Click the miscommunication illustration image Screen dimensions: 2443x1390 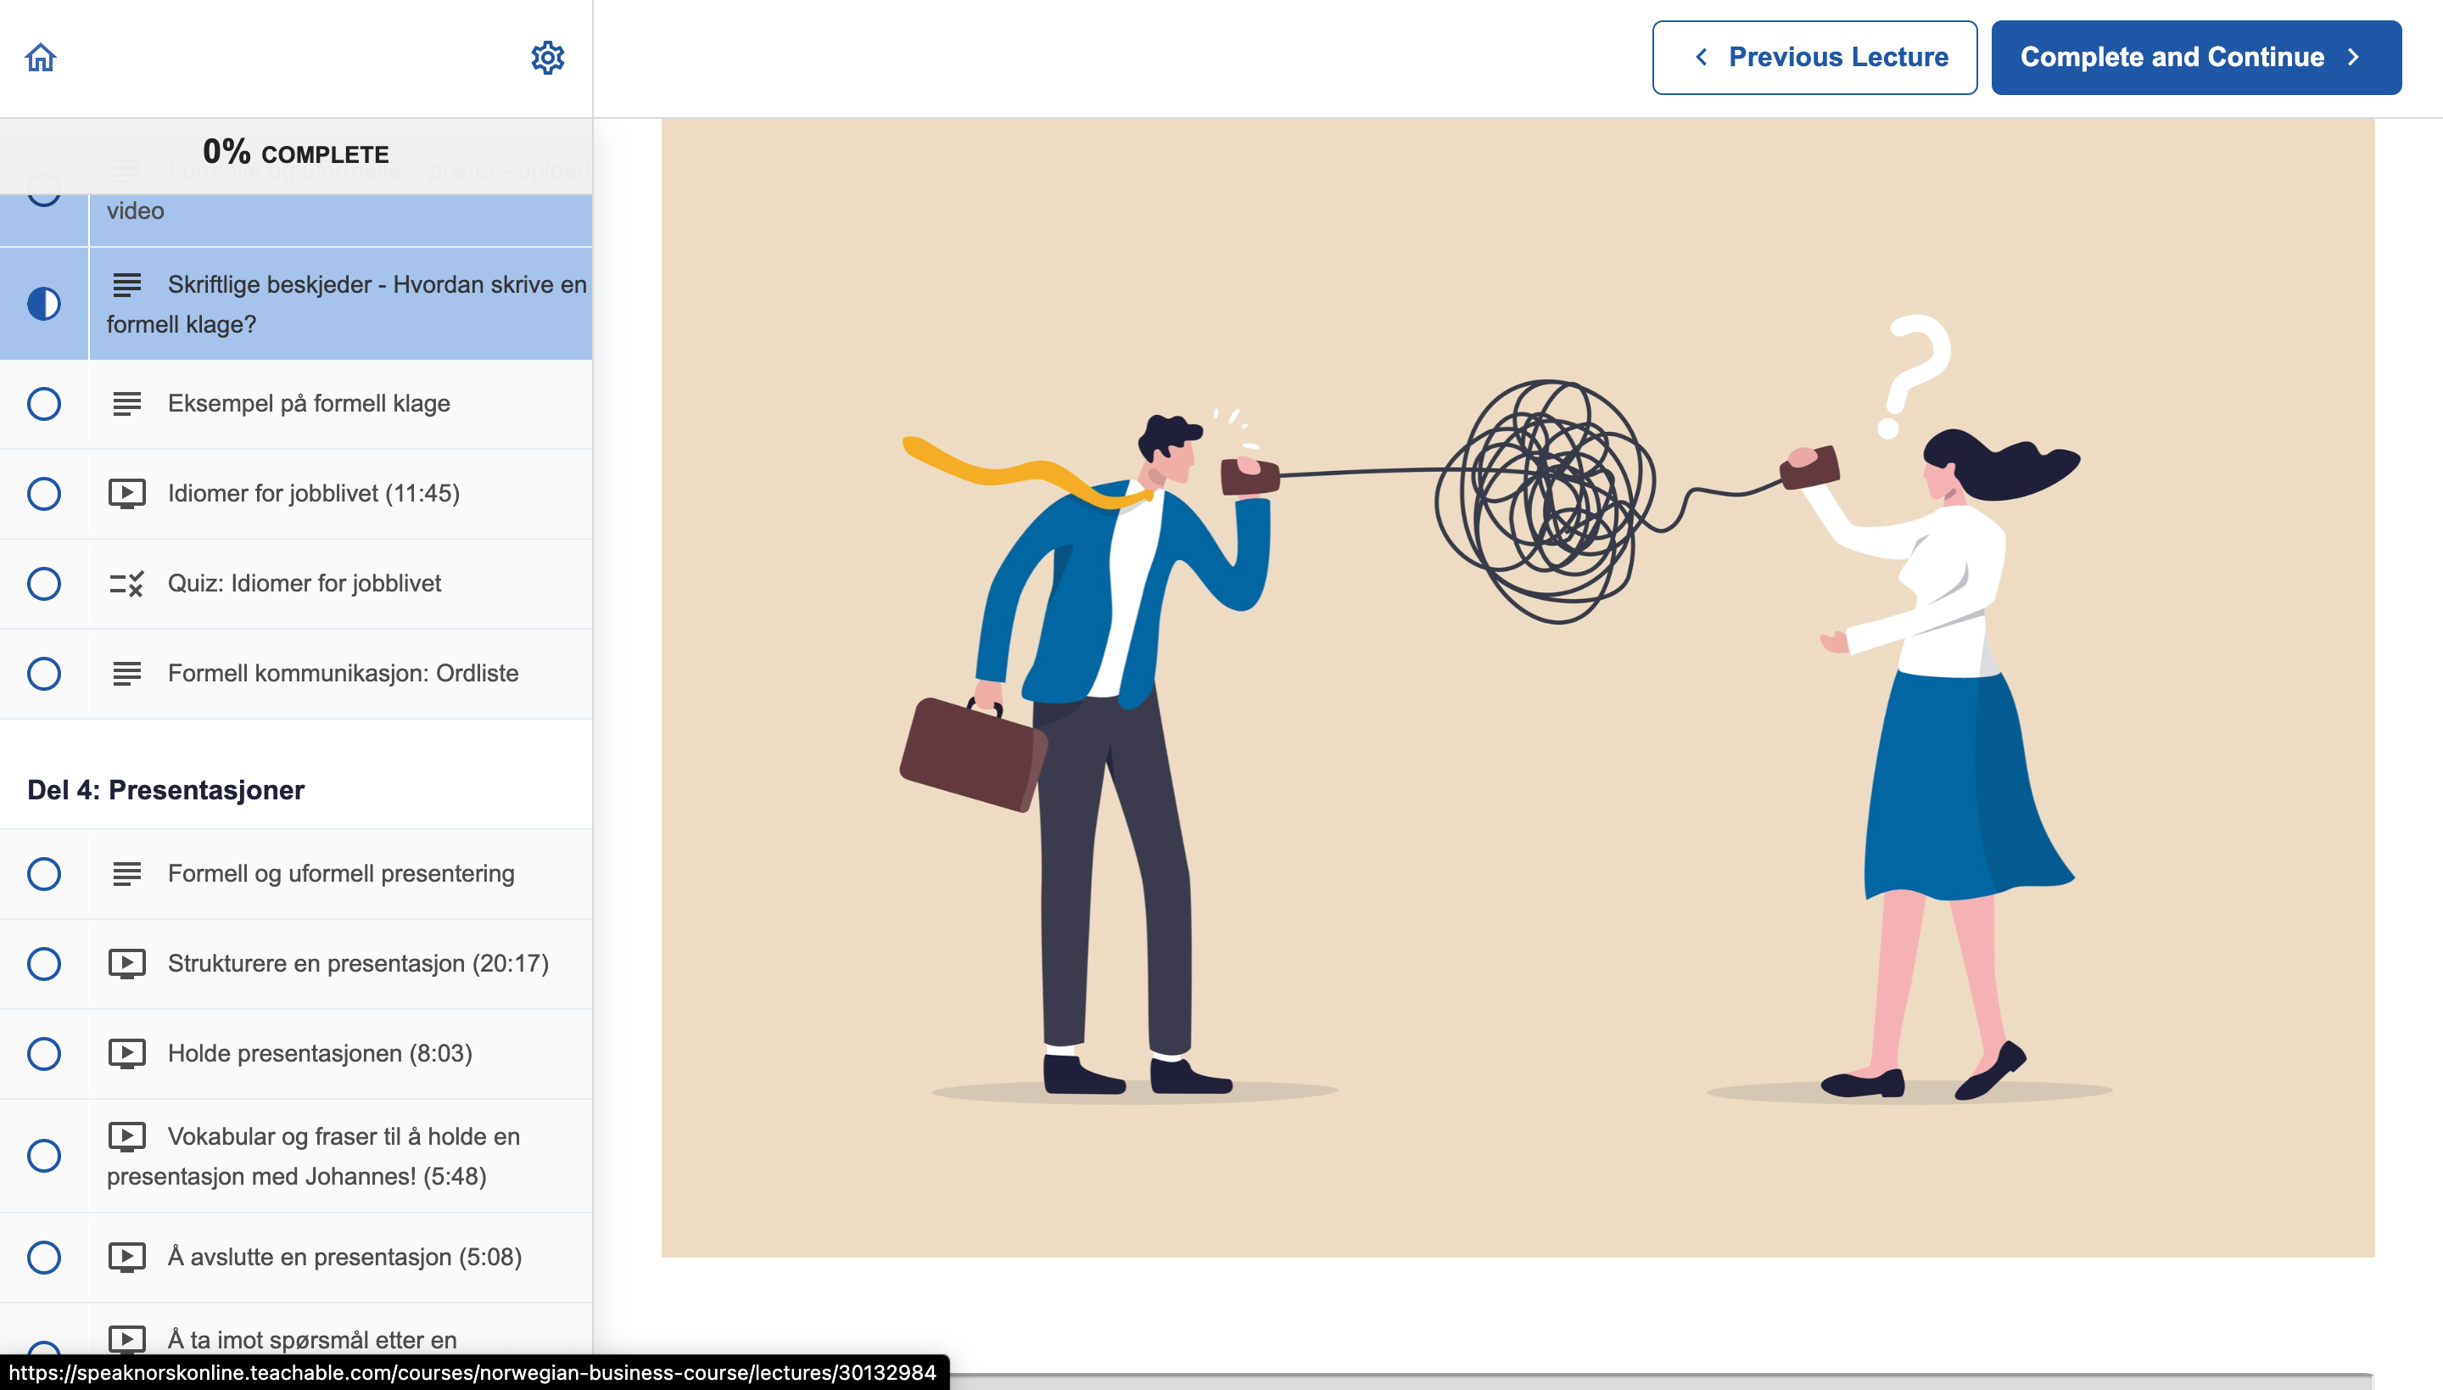1518,687
